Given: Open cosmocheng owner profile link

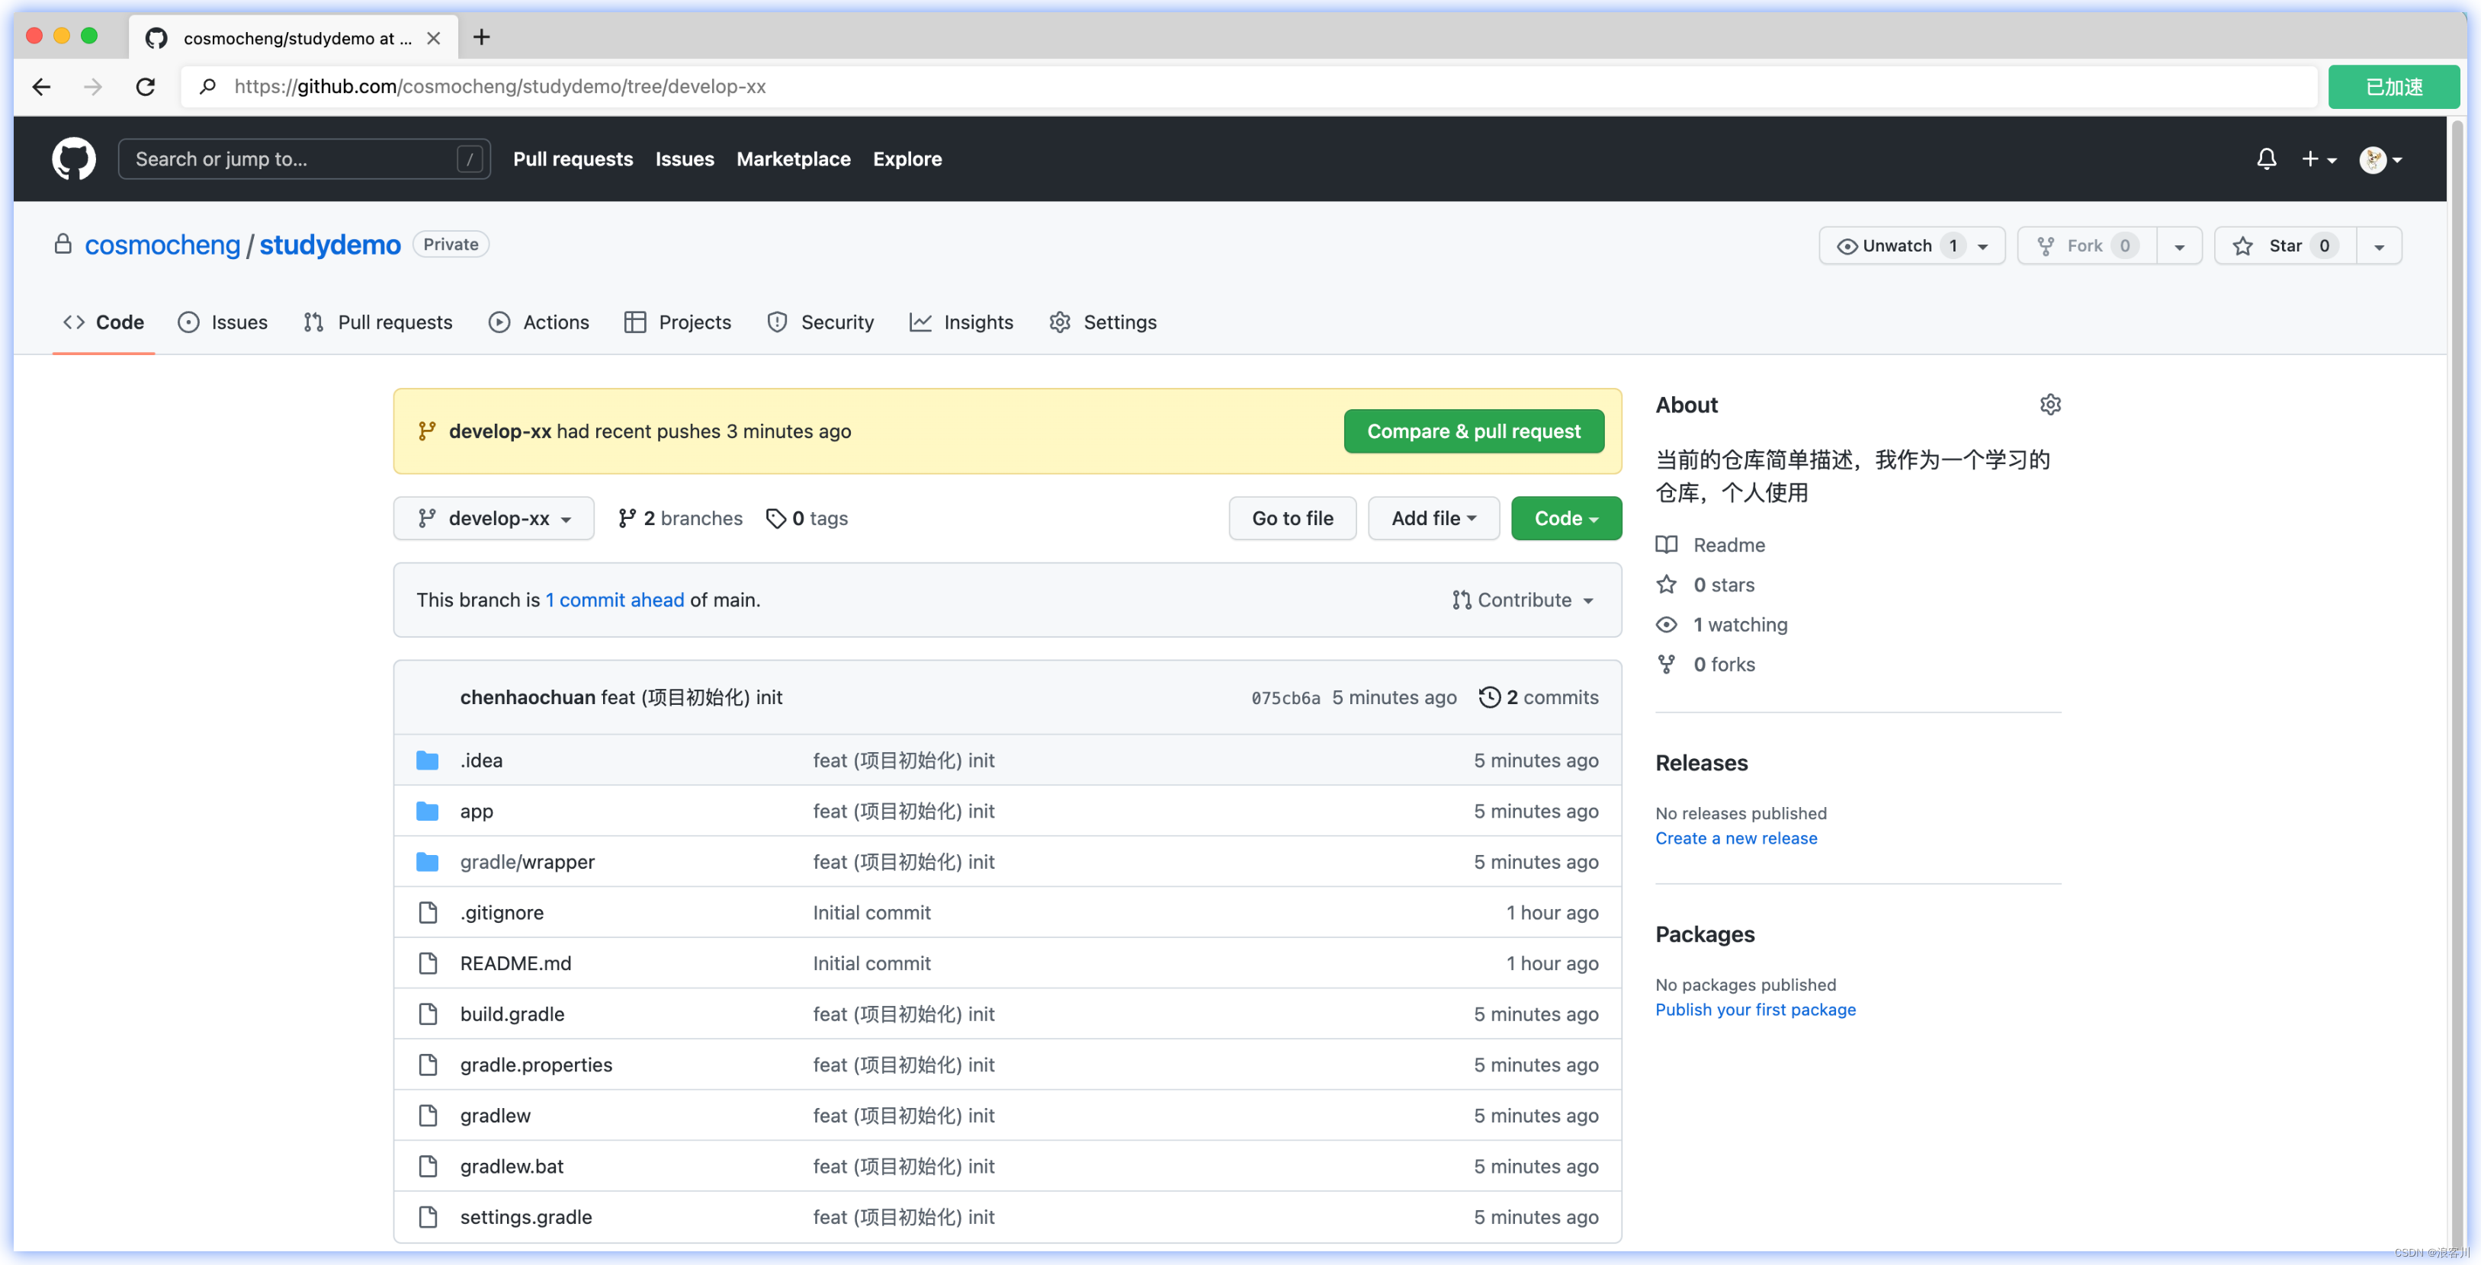Looking at the screenshot, I should click(x=162, y=245).
